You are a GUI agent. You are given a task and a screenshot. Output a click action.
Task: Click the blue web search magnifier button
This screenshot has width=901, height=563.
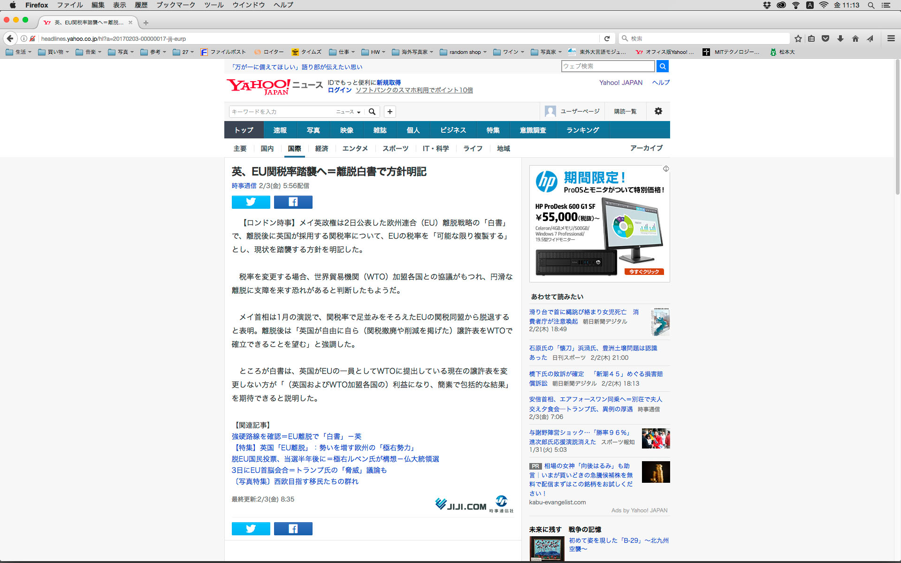(662, 67)
